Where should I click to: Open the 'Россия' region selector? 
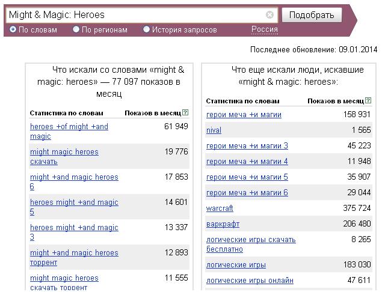coord(265,29)
